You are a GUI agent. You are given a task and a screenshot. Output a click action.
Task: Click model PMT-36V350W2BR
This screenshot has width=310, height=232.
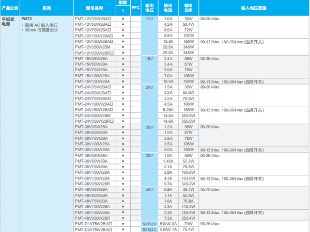92,184
